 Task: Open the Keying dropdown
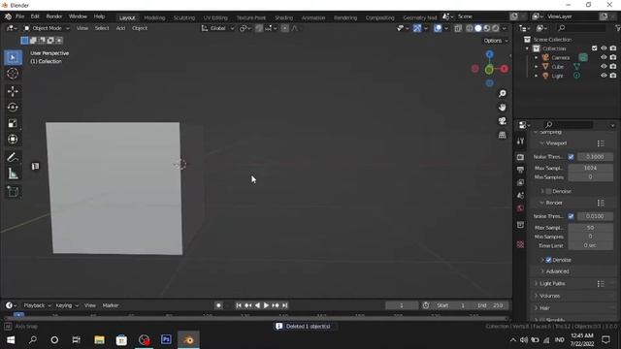click(67, 305)
